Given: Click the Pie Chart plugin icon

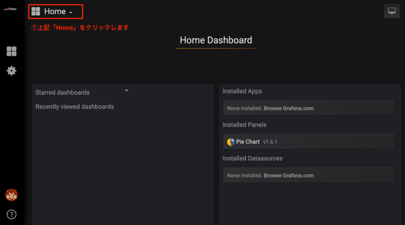Looking at the screenshot, I should pyautogui.click(x=231, y=142).
